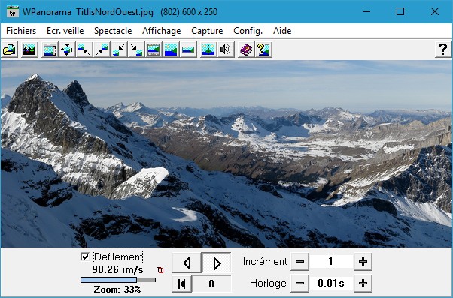
Task: Click the split landscape toolbar icon
Action: 208,50
